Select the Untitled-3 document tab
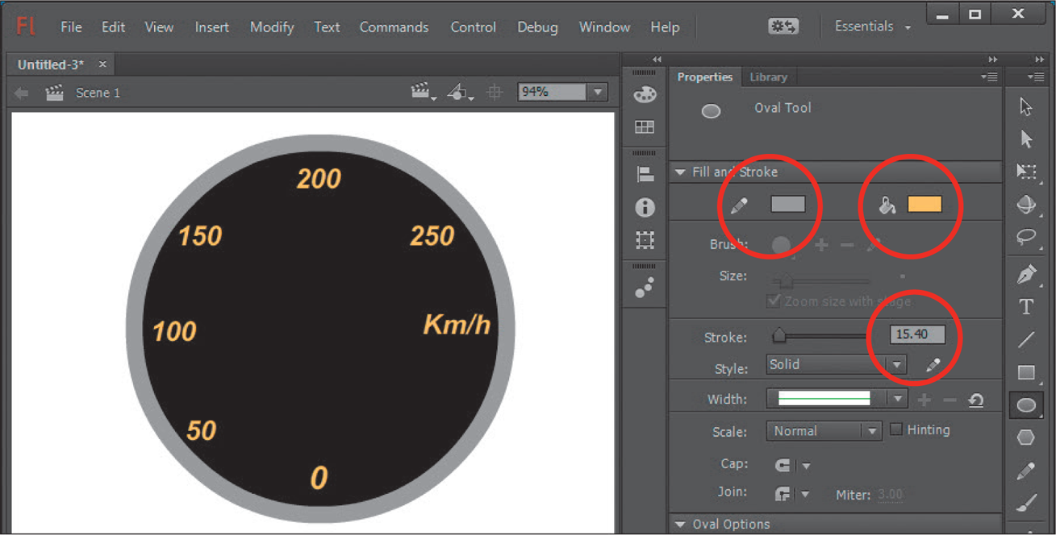Viewport: 1056px width, 535px height. 51,64
